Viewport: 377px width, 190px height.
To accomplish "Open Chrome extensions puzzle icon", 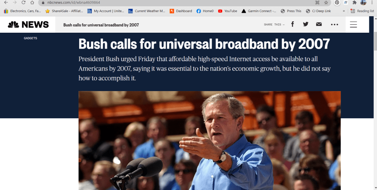I will tap(355, 3).
